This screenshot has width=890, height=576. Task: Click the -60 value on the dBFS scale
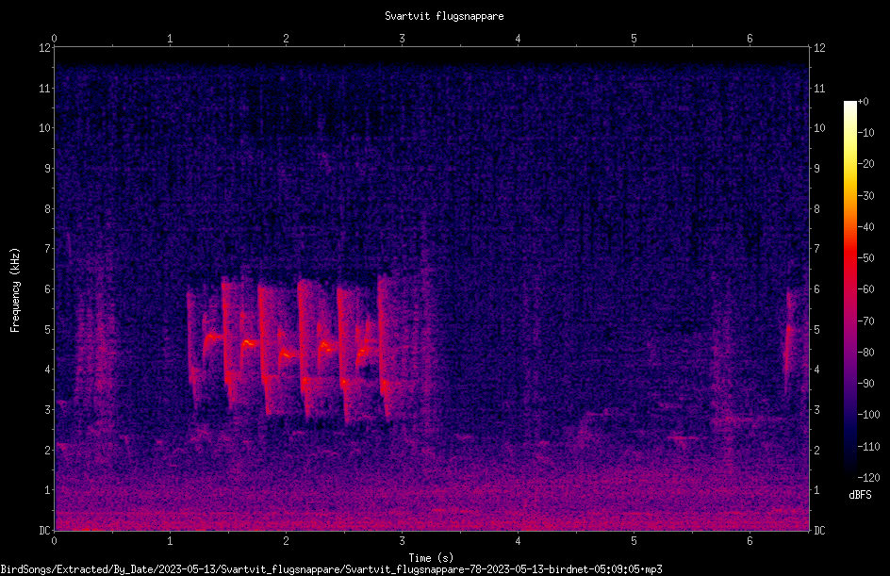pos(866,289)
